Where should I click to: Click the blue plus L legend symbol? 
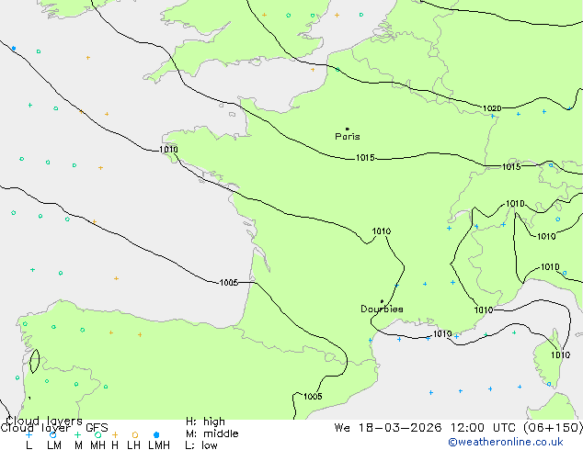pos(29,434)
